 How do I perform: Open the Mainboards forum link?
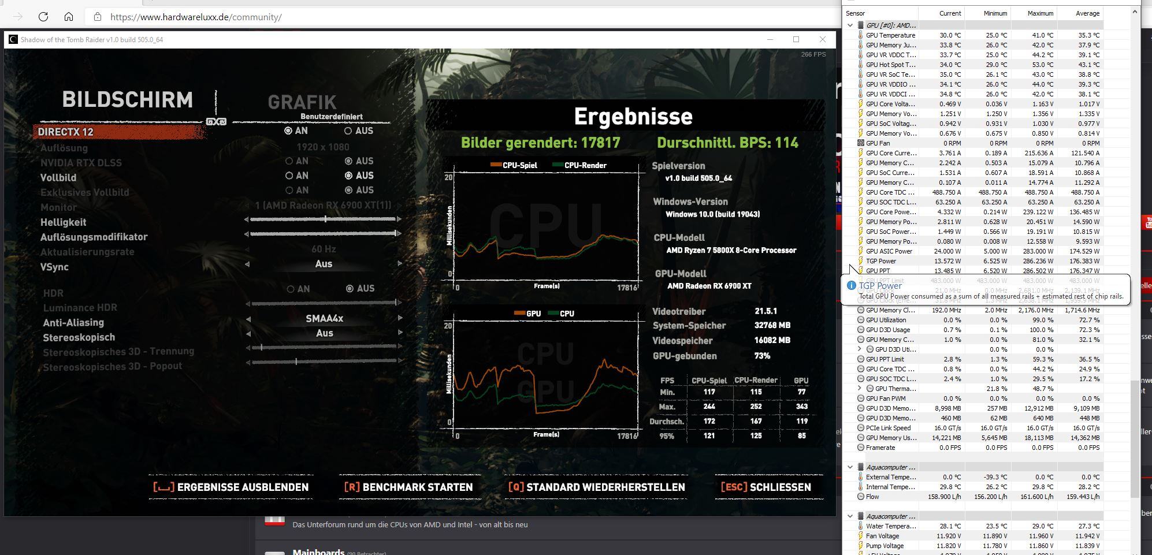318,552
